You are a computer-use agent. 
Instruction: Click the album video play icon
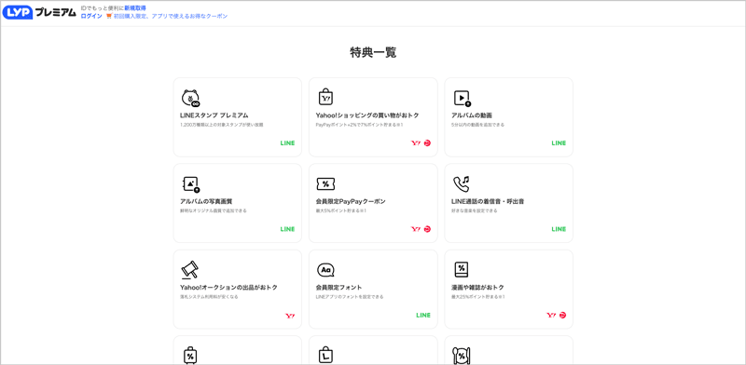[462, 98]
